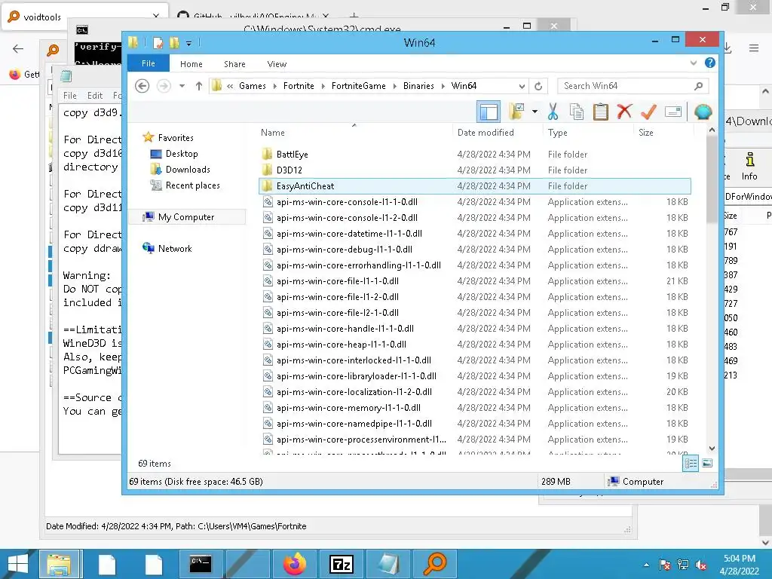Select the EasyAntiCheat folder
Viewport: 772px width, 579px height.
click(475, 186)
